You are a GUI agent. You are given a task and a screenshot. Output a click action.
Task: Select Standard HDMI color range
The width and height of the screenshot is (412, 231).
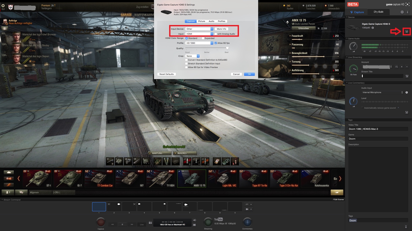[187, 38]
